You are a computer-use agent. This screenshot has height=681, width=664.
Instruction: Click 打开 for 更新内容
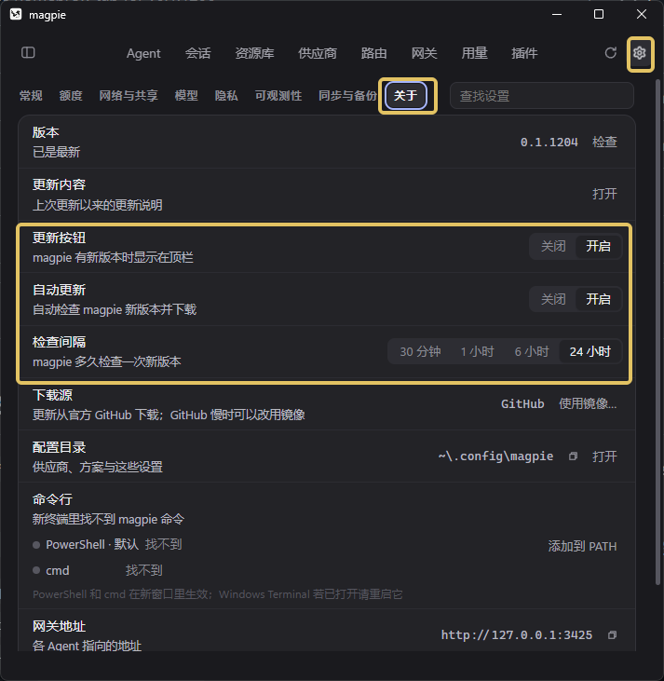click(604, 194)
